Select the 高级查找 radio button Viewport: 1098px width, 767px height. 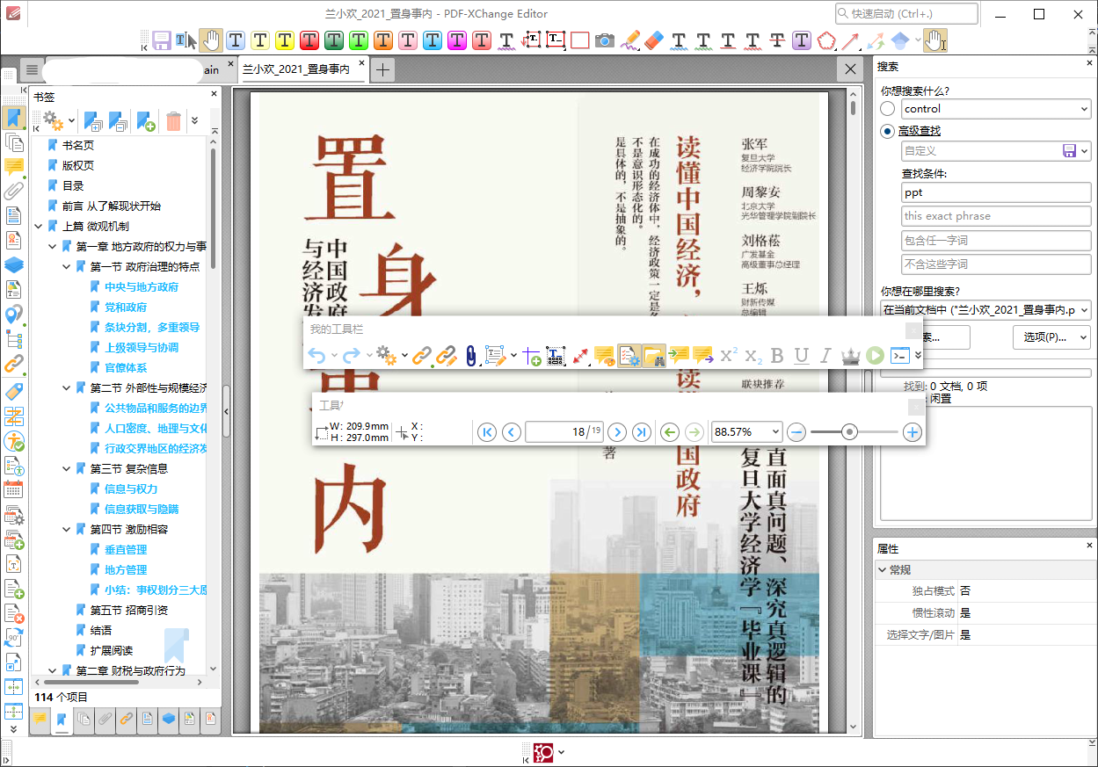pyautogui.click(x=889, y=130)
